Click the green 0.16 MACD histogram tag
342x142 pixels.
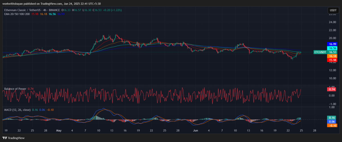332,118
